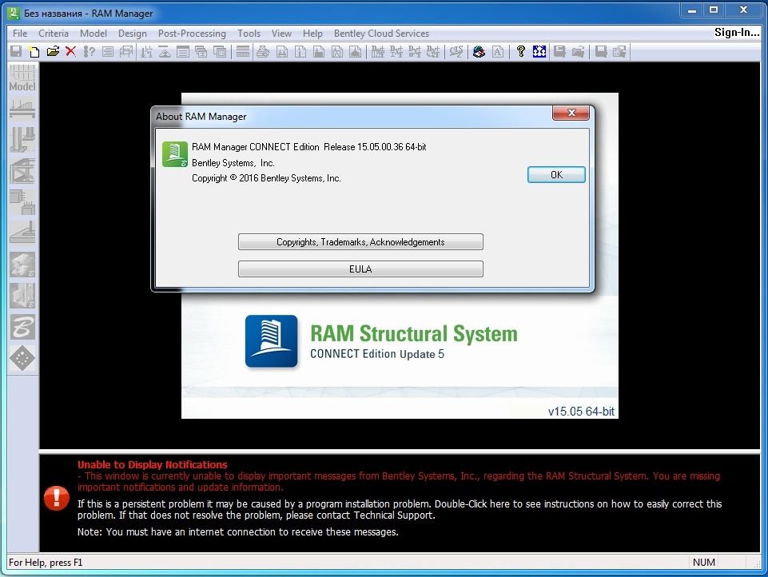Click the EULA button
Viewport: 768px width, 577px height.
360,269
